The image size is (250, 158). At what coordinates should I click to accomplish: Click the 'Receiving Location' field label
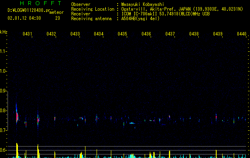click(x=93, y=9)
